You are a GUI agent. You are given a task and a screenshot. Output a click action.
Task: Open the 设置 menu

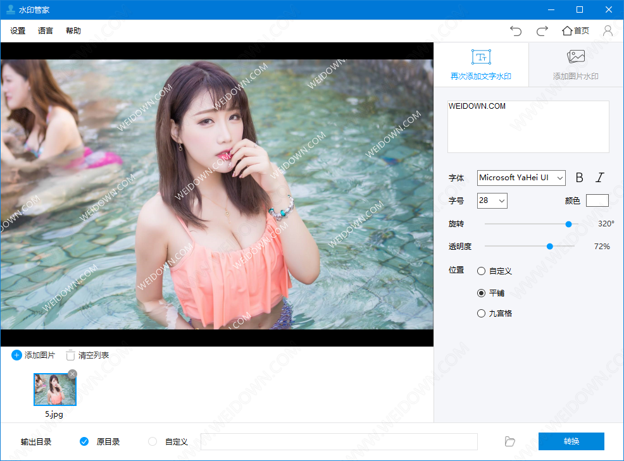pyautogui.click(x=18, y=30)
